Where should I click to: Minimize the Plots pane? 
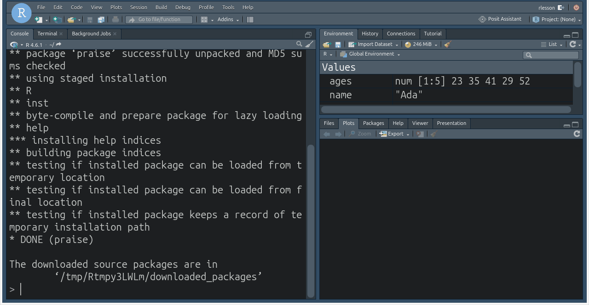[x=567, y=125]
